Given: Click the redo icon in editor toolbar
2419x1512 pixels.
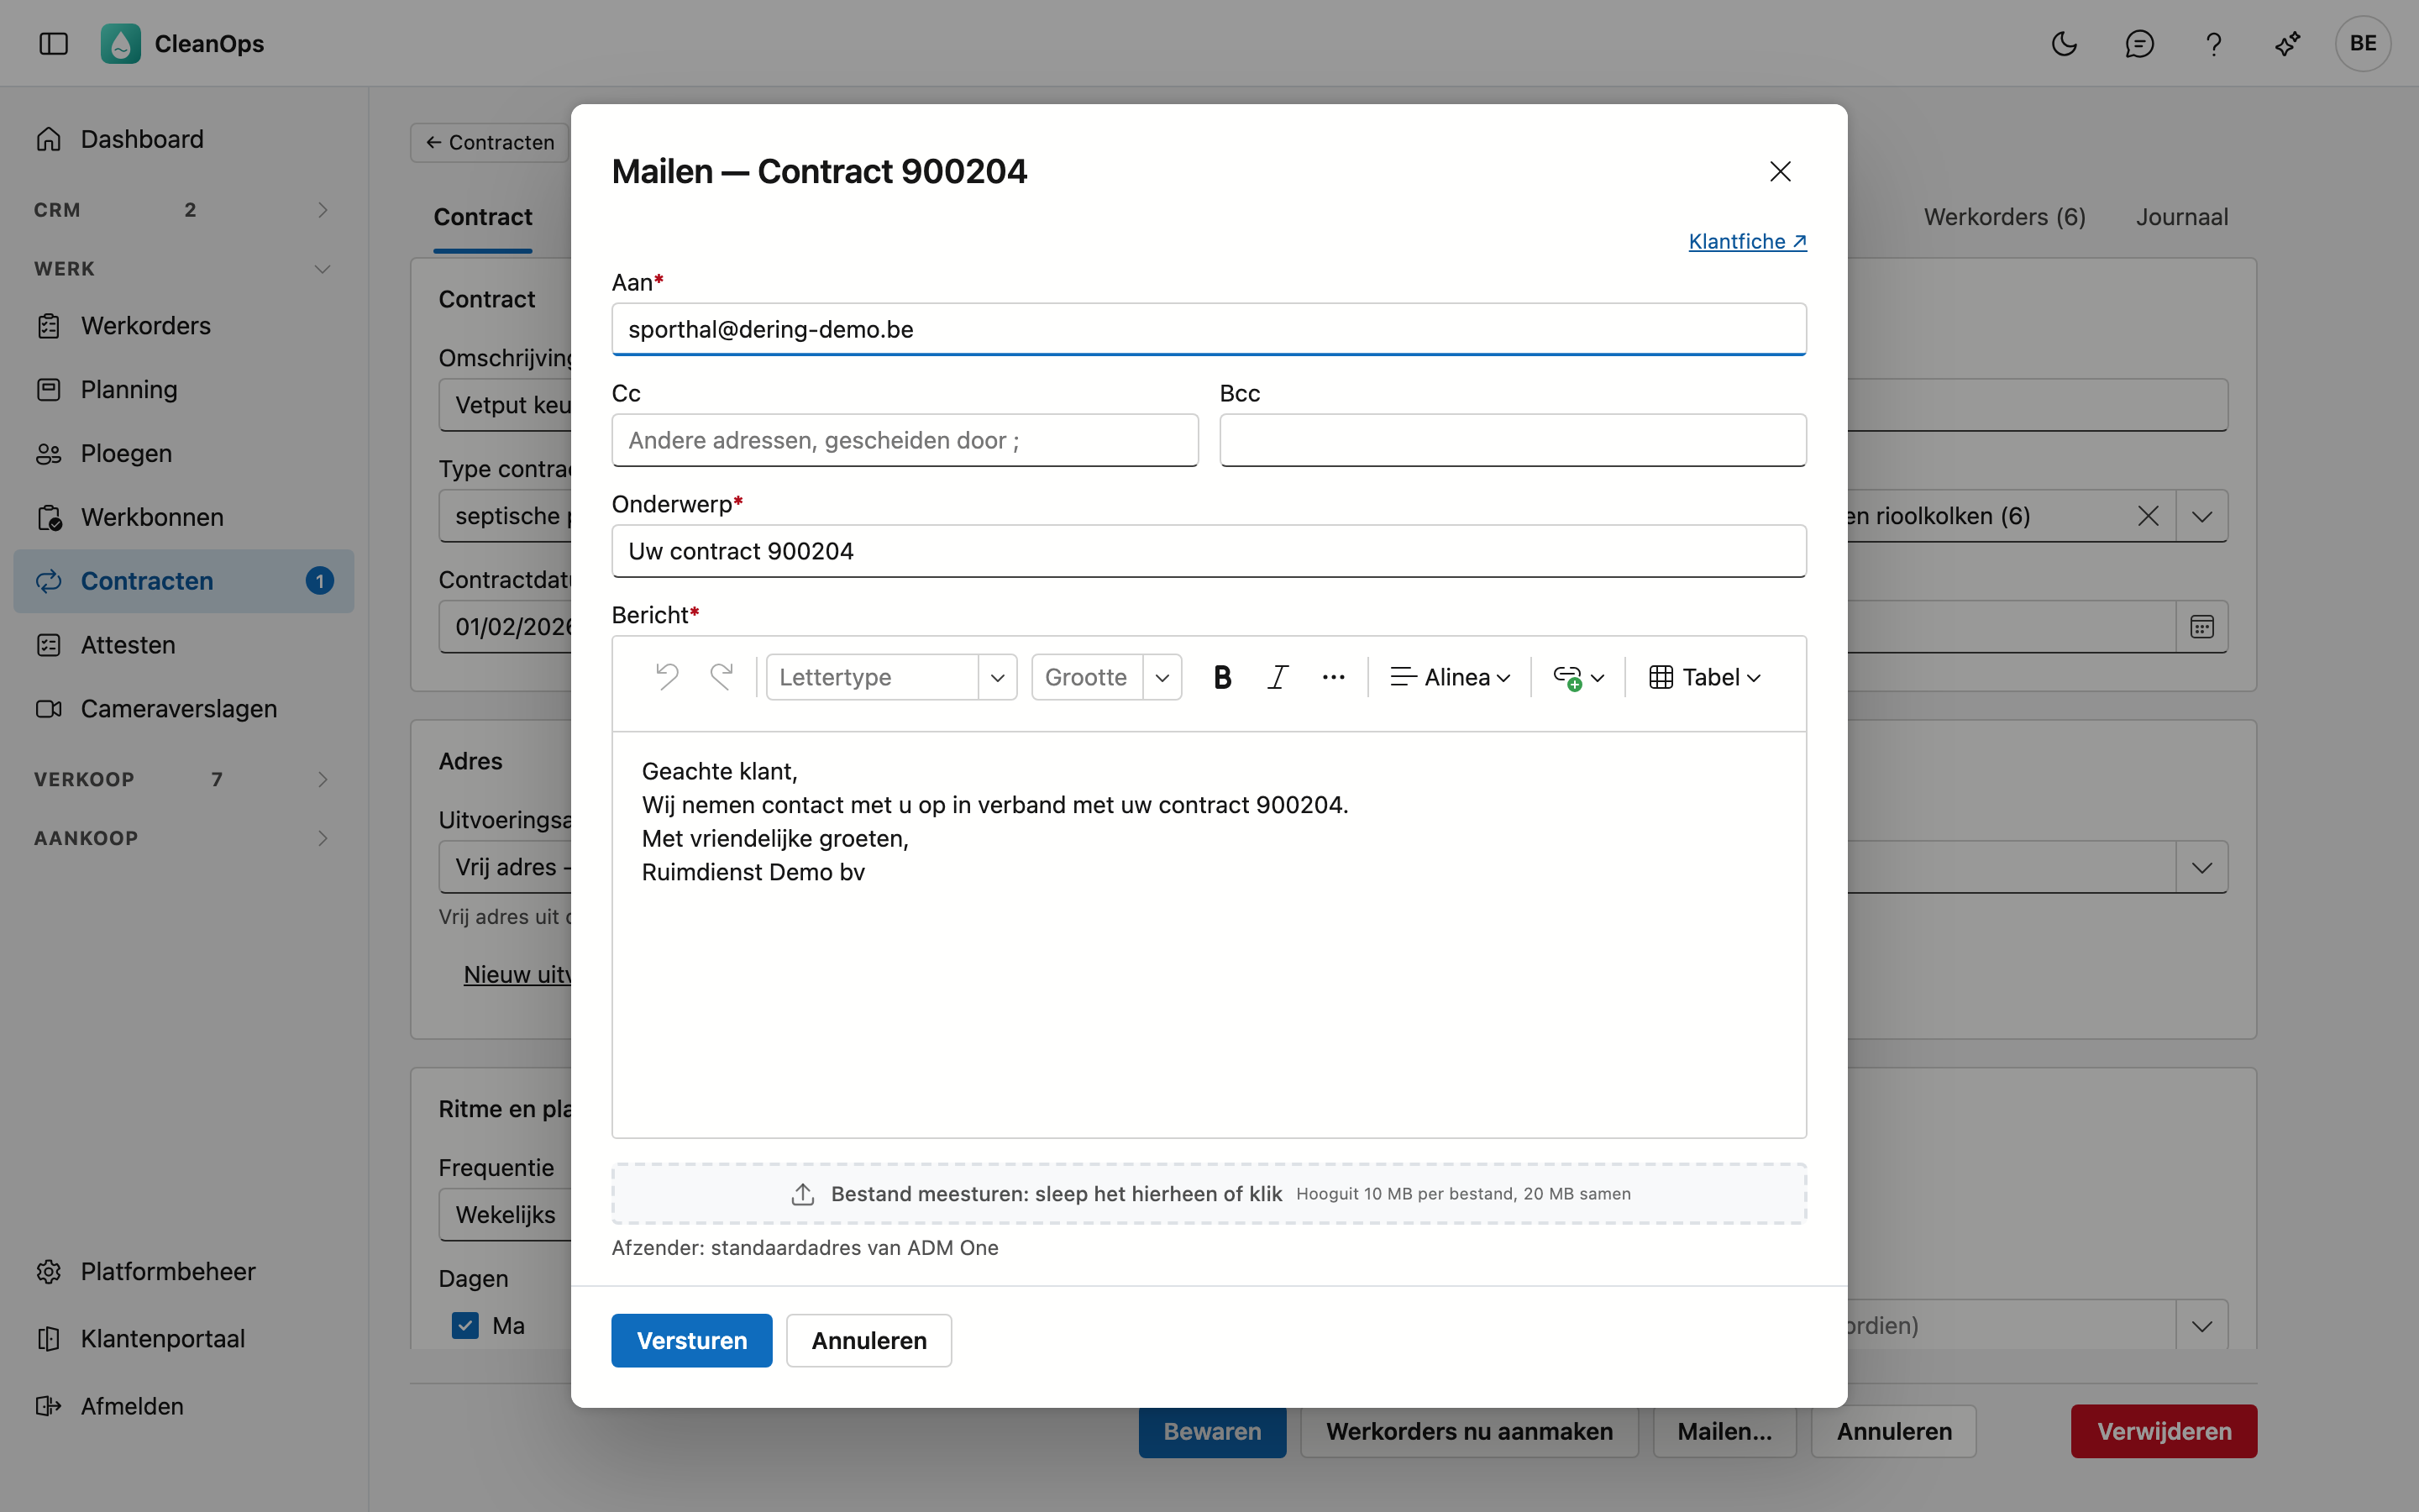Looking at the screenshot, I should 722,677.
